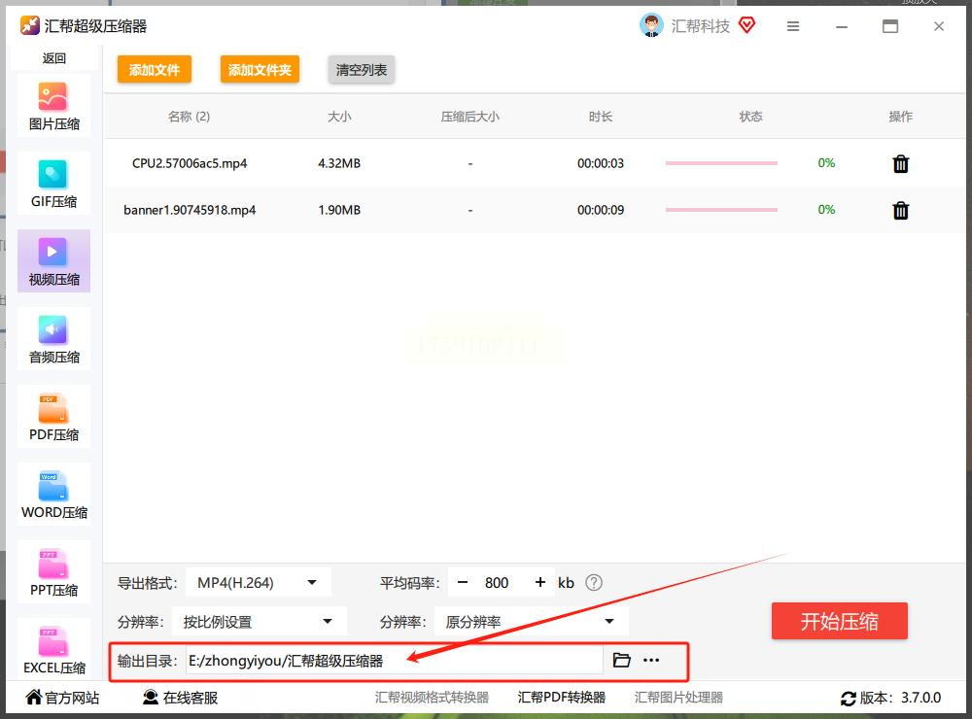Click the 1.90MB size cell
This screenshot has height=719, width=972.
tap(339, 210)
